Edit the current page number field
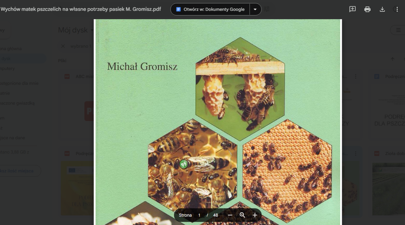The height and width of the screenshot is (225, 405). 199,215
